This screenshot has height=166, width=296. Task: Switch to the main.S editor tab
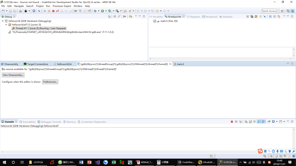179,64
